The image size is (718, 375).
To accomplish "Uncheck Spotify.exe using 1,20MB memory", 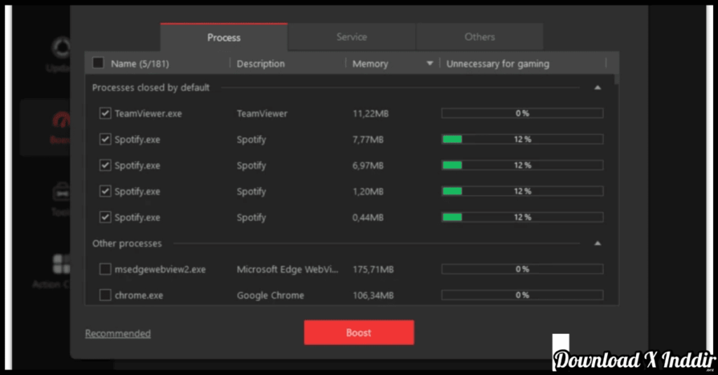I will pos(105,192).
